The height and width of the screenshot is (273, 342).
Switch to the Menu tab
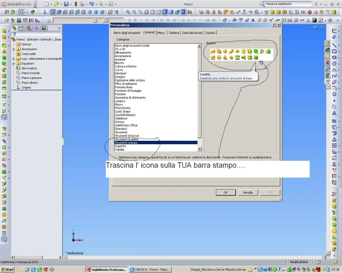pos(161,33)
